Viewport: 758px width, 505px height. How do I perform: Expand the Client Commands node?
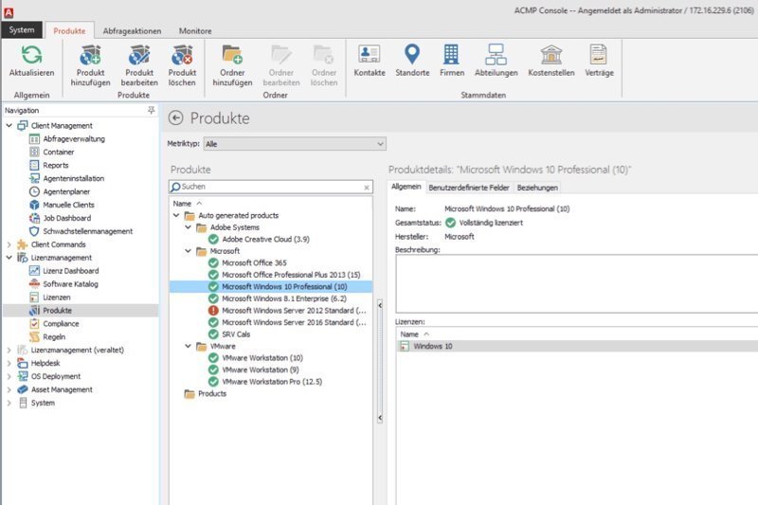[x=9, y=244]
